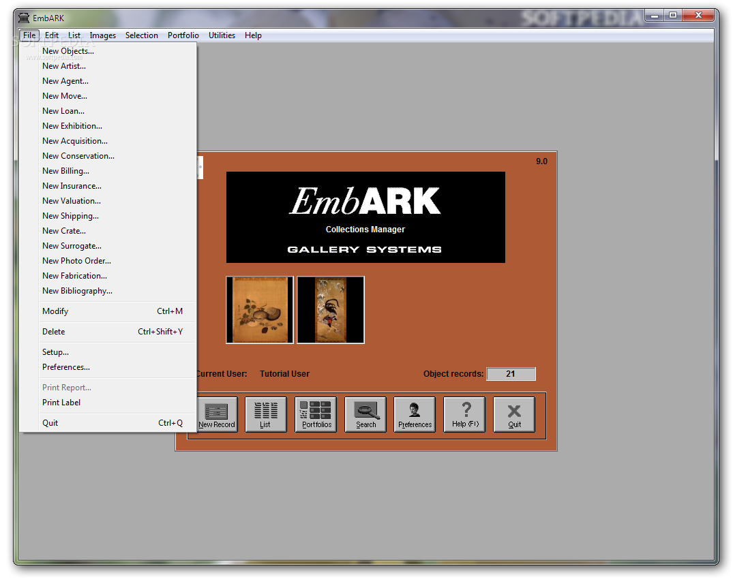Screen dimensions: 733x579
Task: Click Modify in the File menu
Action: 108,311
